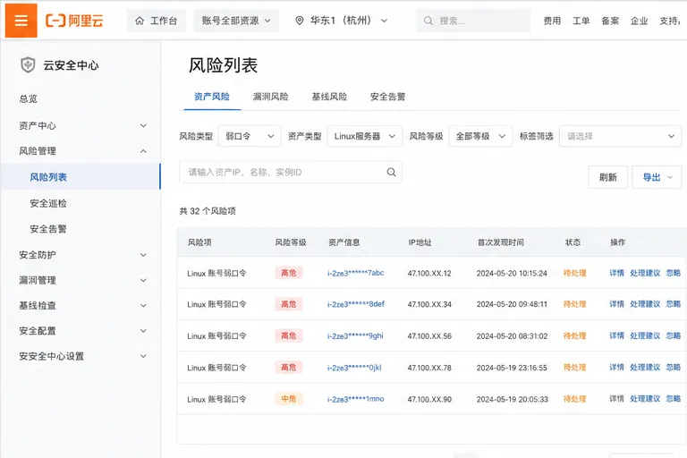Open 工单 in the top bar
The width and height of the screenshot is (687, 458).
coord(581,21)
